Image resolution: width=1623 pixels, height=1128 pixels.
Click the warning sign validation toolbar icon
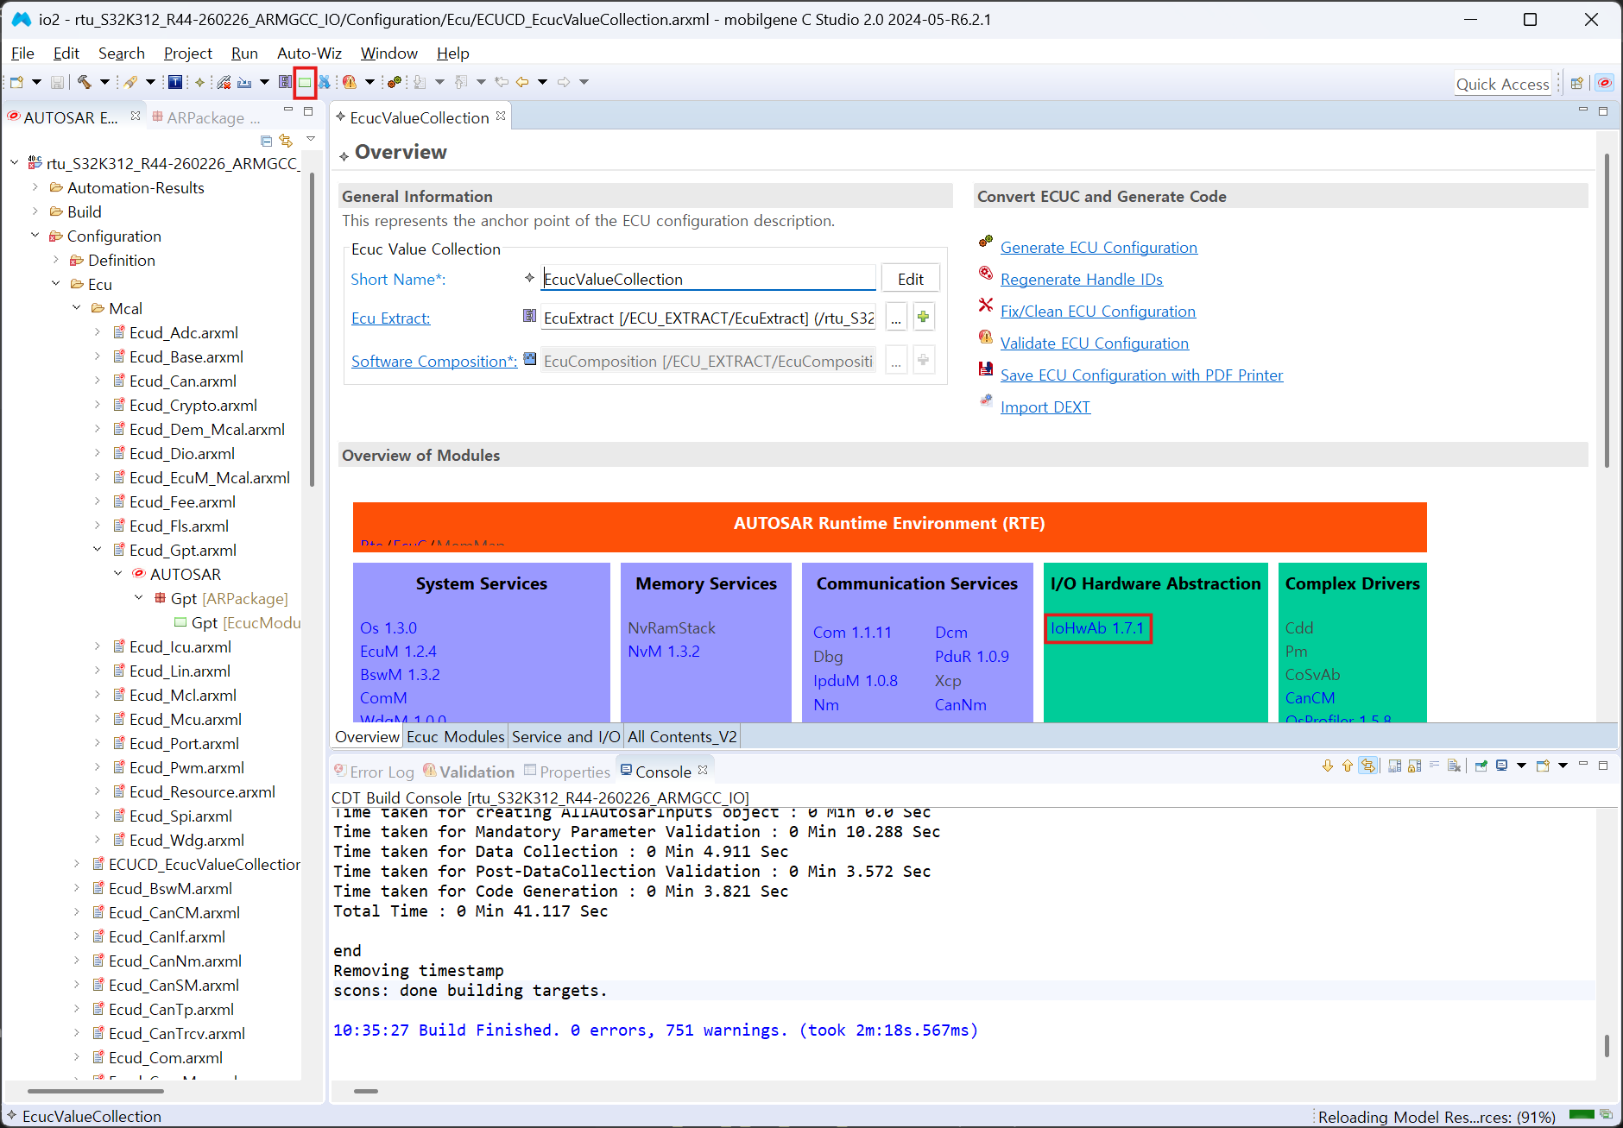coord(350,82)
